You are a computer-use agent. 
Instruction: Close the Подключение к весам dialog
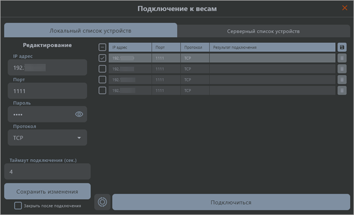344,7
